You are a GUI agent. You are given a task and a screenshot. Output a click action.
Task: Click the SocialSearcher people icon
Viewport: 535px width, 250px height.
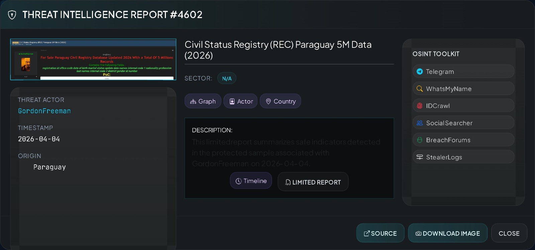tap(420, 123)
